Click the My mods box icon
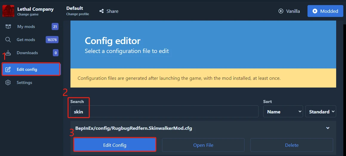The image size is (346, 156). [8, 26]
